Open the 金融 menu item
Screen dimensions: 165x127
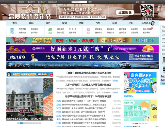114,23
